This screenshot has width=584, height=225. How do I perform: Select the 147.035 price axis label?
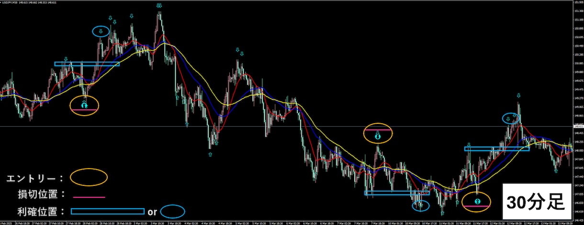[578, 194]
